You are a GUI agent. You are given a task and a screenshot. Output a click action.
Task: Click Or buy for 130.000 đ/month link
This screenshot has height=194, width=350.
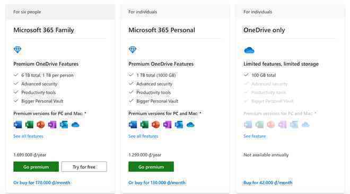coord(157,183)
